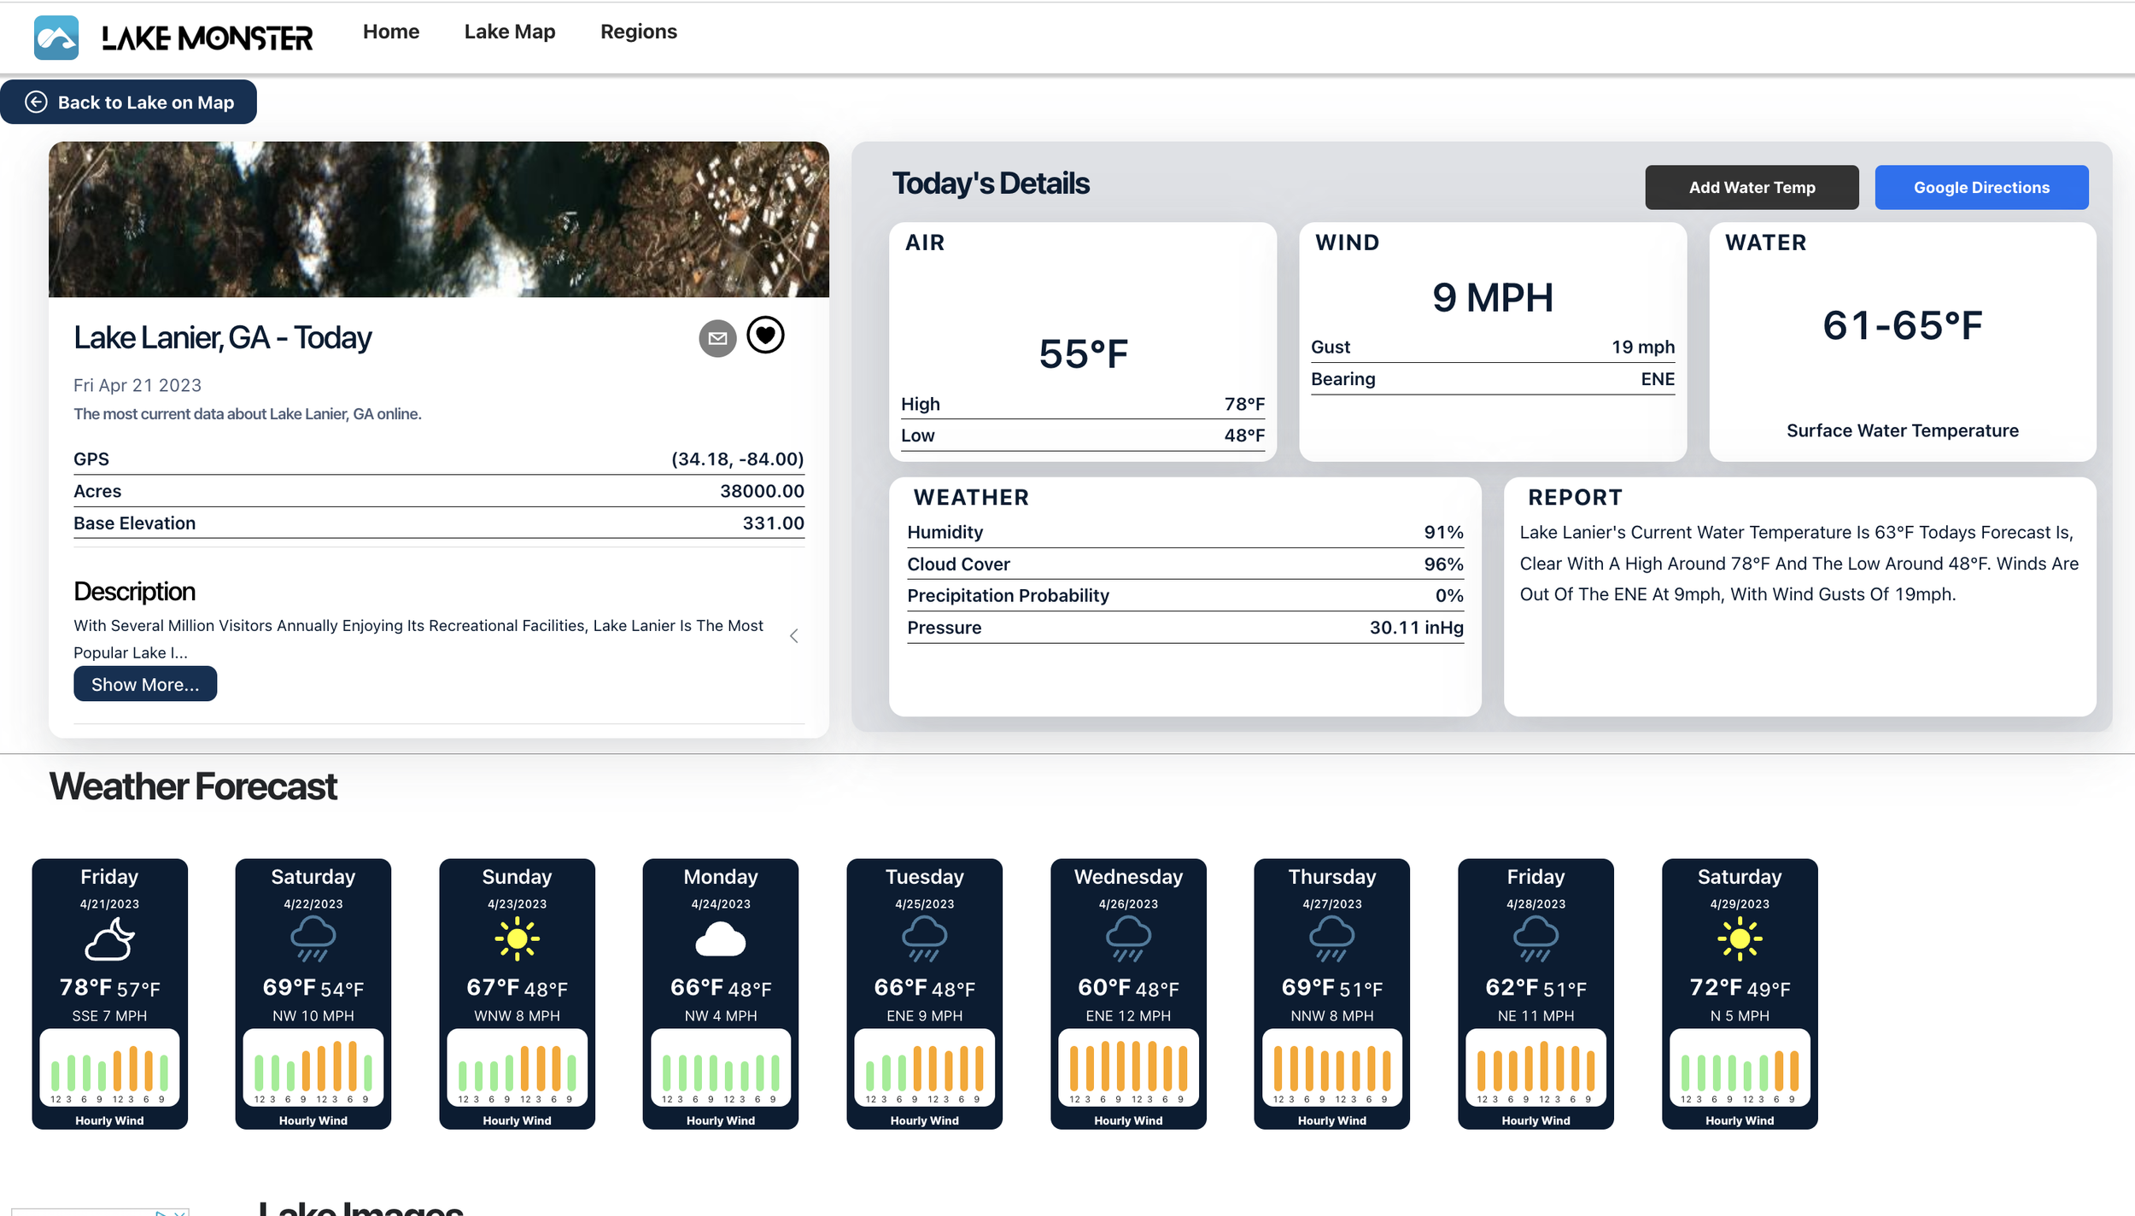
Task: Select the Thursday 4/27/2023 forecast card
Action: click(1331, 992)
